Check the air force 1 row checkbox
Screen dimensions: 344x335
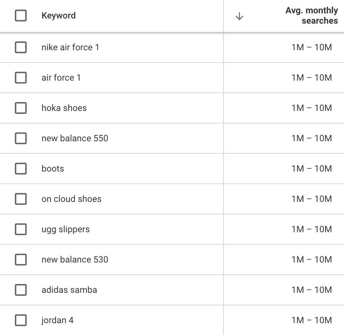[x=21, y=78]
